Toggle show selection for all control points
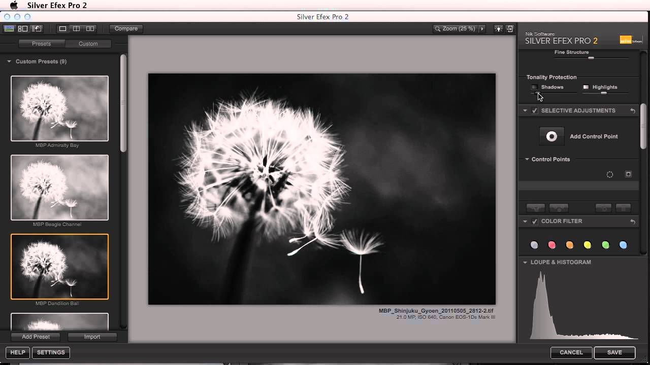 coord(610,174)
